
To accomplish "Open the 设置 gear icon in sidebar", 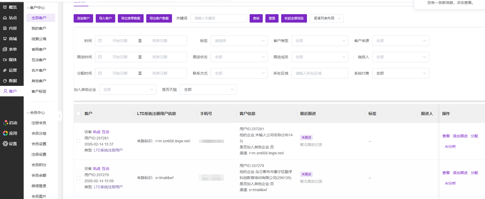I will (5, 144).
